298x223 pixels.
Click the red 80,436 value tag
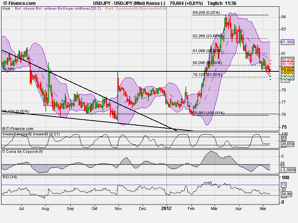(x=287, y=60)
